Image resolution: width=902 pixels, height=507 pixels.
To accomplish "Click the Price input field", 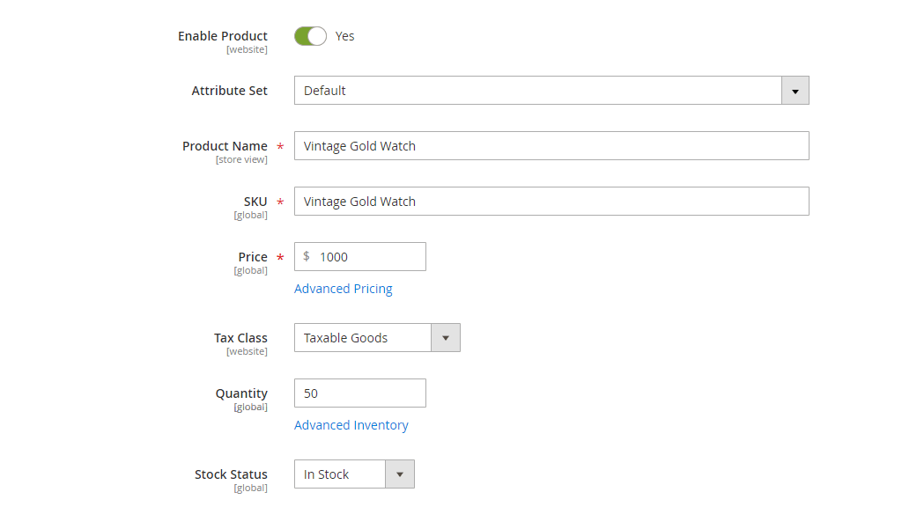I will coord(360,256).
